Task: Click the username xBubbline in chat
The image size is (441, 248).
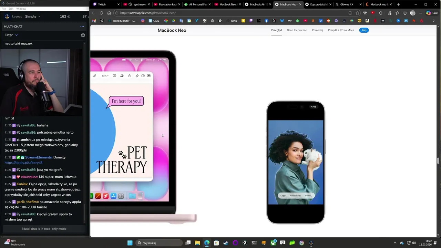Action: (x=29, y=177)
